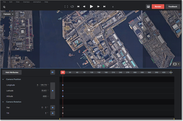The width and height of the screenshot is (183, 121).
Task: Open the Overlays menu
Action: tap(26, 2)
